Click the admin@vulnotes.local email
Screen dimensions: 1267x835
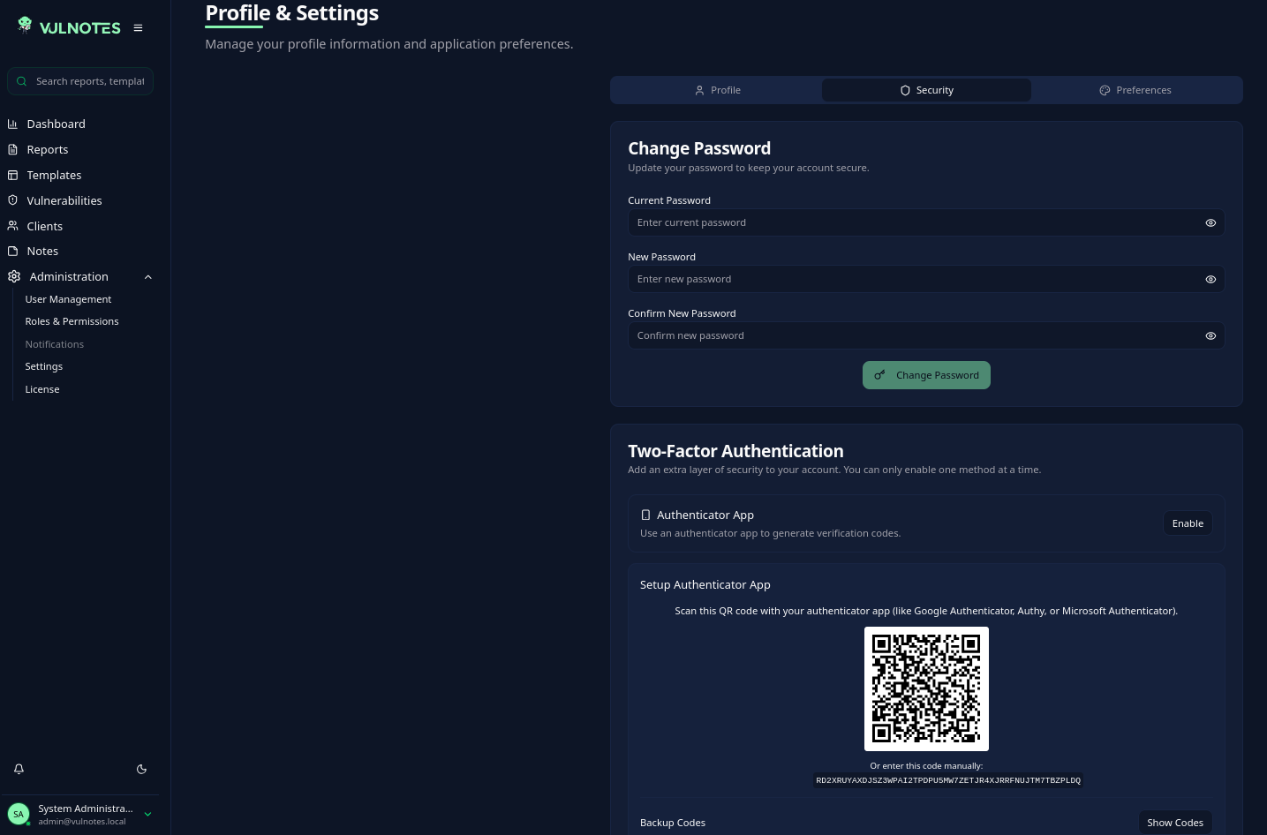82,822
